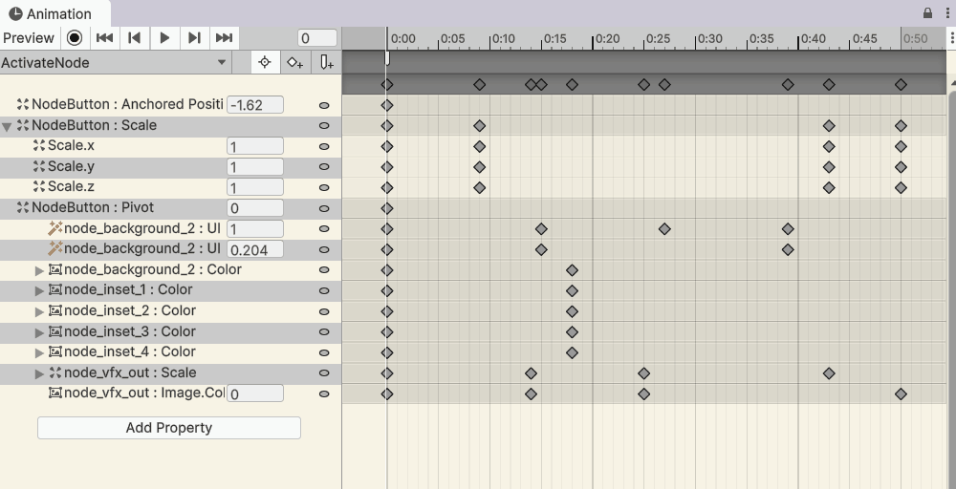Image resolution: width=956 pixels, height=489 pixels.
Task: Expand node_vfx_out : Scale property
Action: click(39, 373)
